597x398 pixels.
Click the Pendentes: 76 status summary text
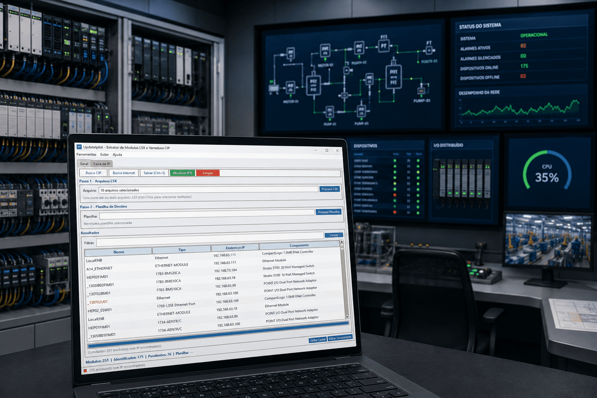159,355
